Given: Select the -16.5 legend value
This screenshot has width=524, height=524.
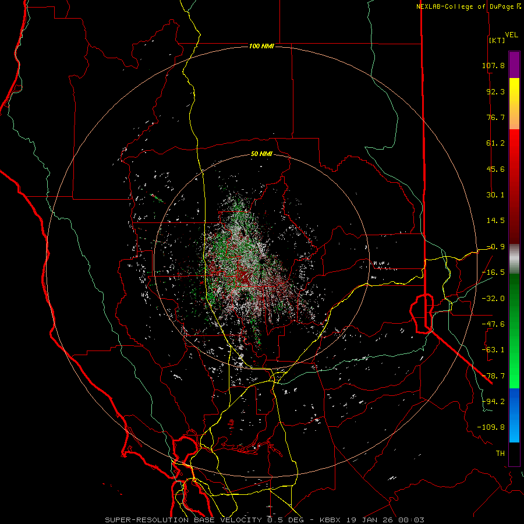Looking at the screenshot, I should coord(493,272).
